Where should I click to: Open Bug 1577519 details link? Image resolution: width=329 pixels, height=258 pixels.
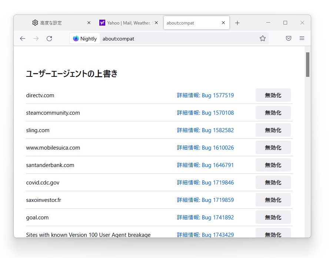click(205, 95)
